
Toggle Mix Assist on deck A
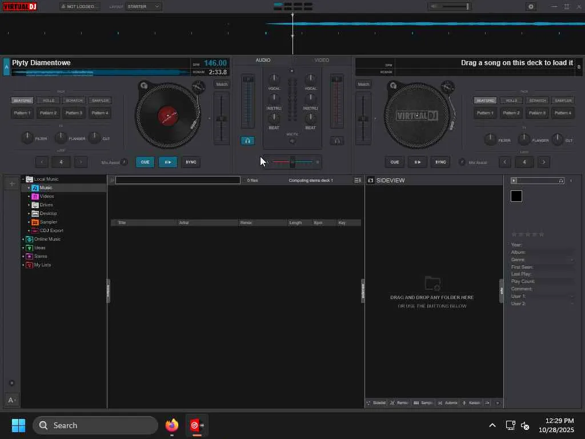124,162
